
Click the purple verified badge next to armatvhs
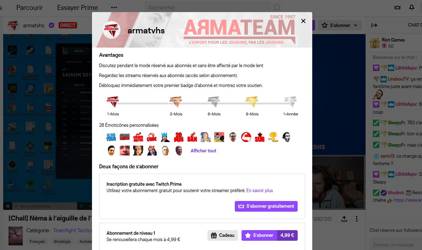(x=52, y=25)
